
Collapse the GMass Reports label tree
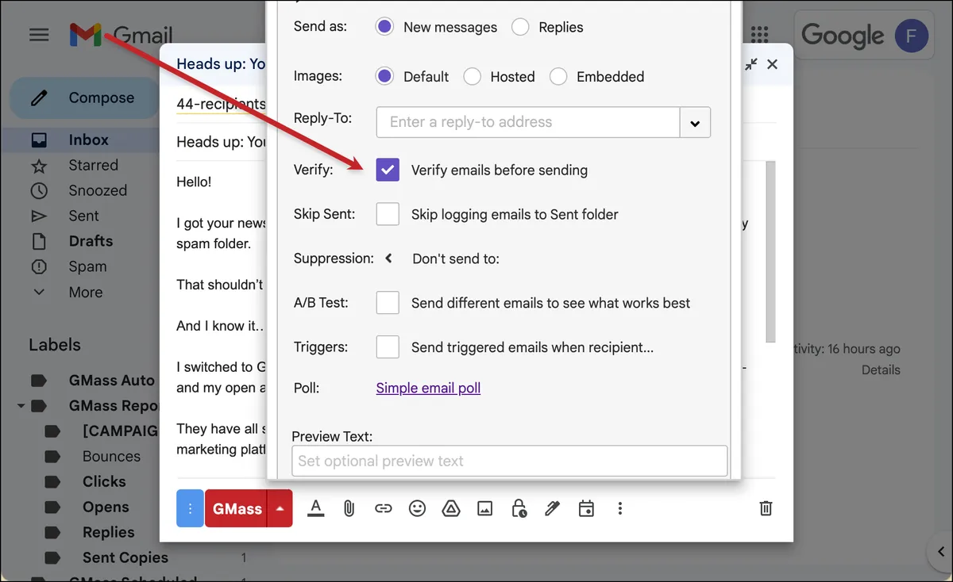[21, 406]
